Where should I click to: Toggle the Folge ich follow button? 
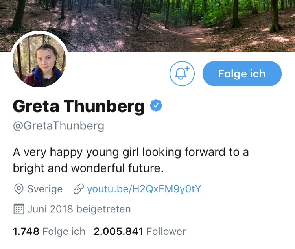tap(242, 74)
